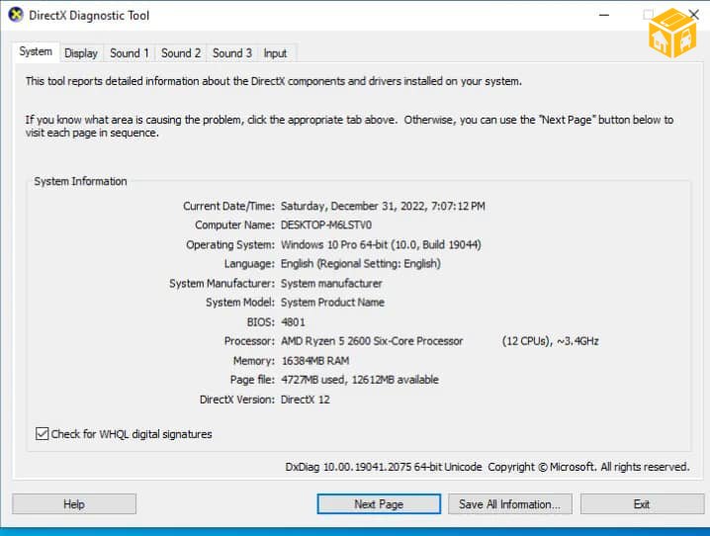
Task: Click the AMD Ryzen 5 2600 processor text
Action: click(x=372, y=341)
